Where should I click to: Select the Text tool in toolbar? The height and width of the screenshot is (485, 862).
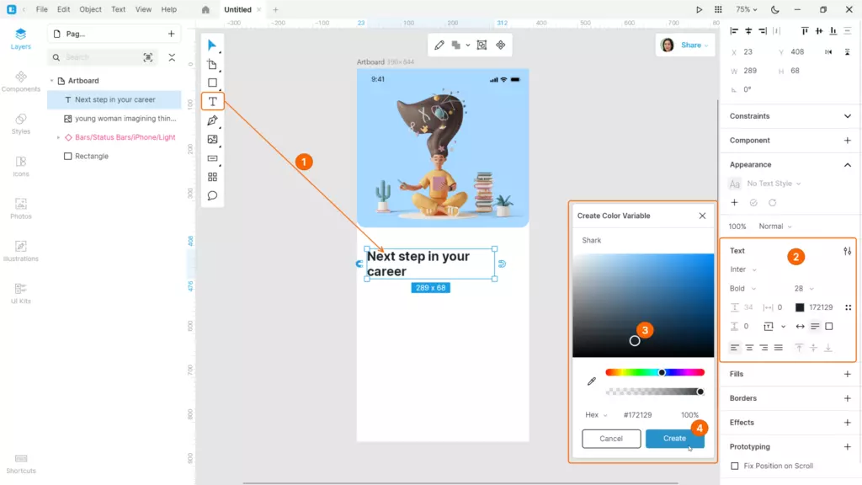[x=212, y=102]
